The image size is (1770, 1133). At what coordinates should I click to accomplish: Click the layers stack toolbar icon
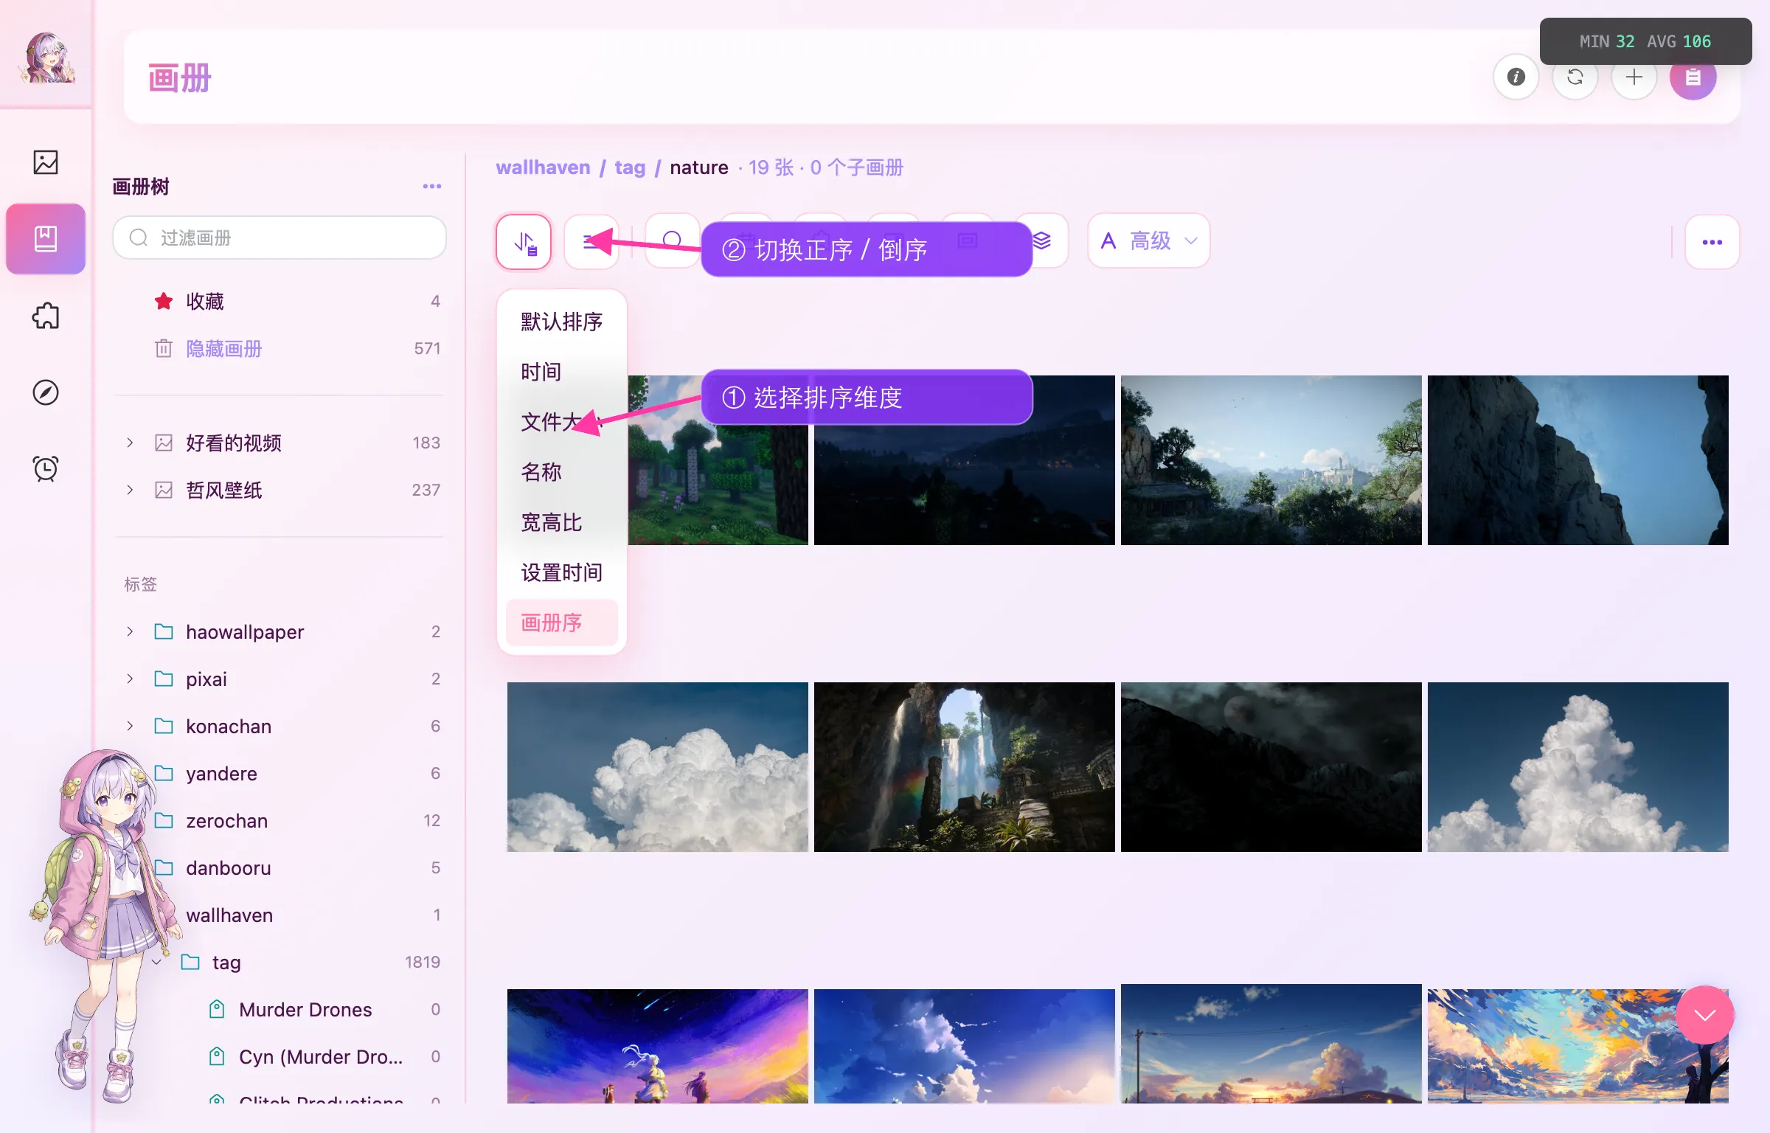click(x=1041, y=240)
